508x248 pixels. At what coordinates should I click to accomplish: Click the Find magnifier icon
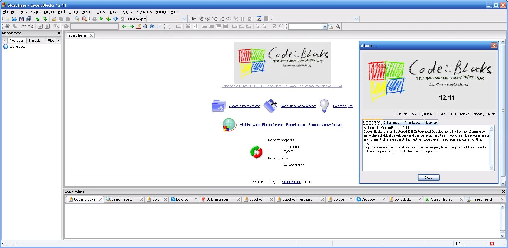tap(77, 19)
